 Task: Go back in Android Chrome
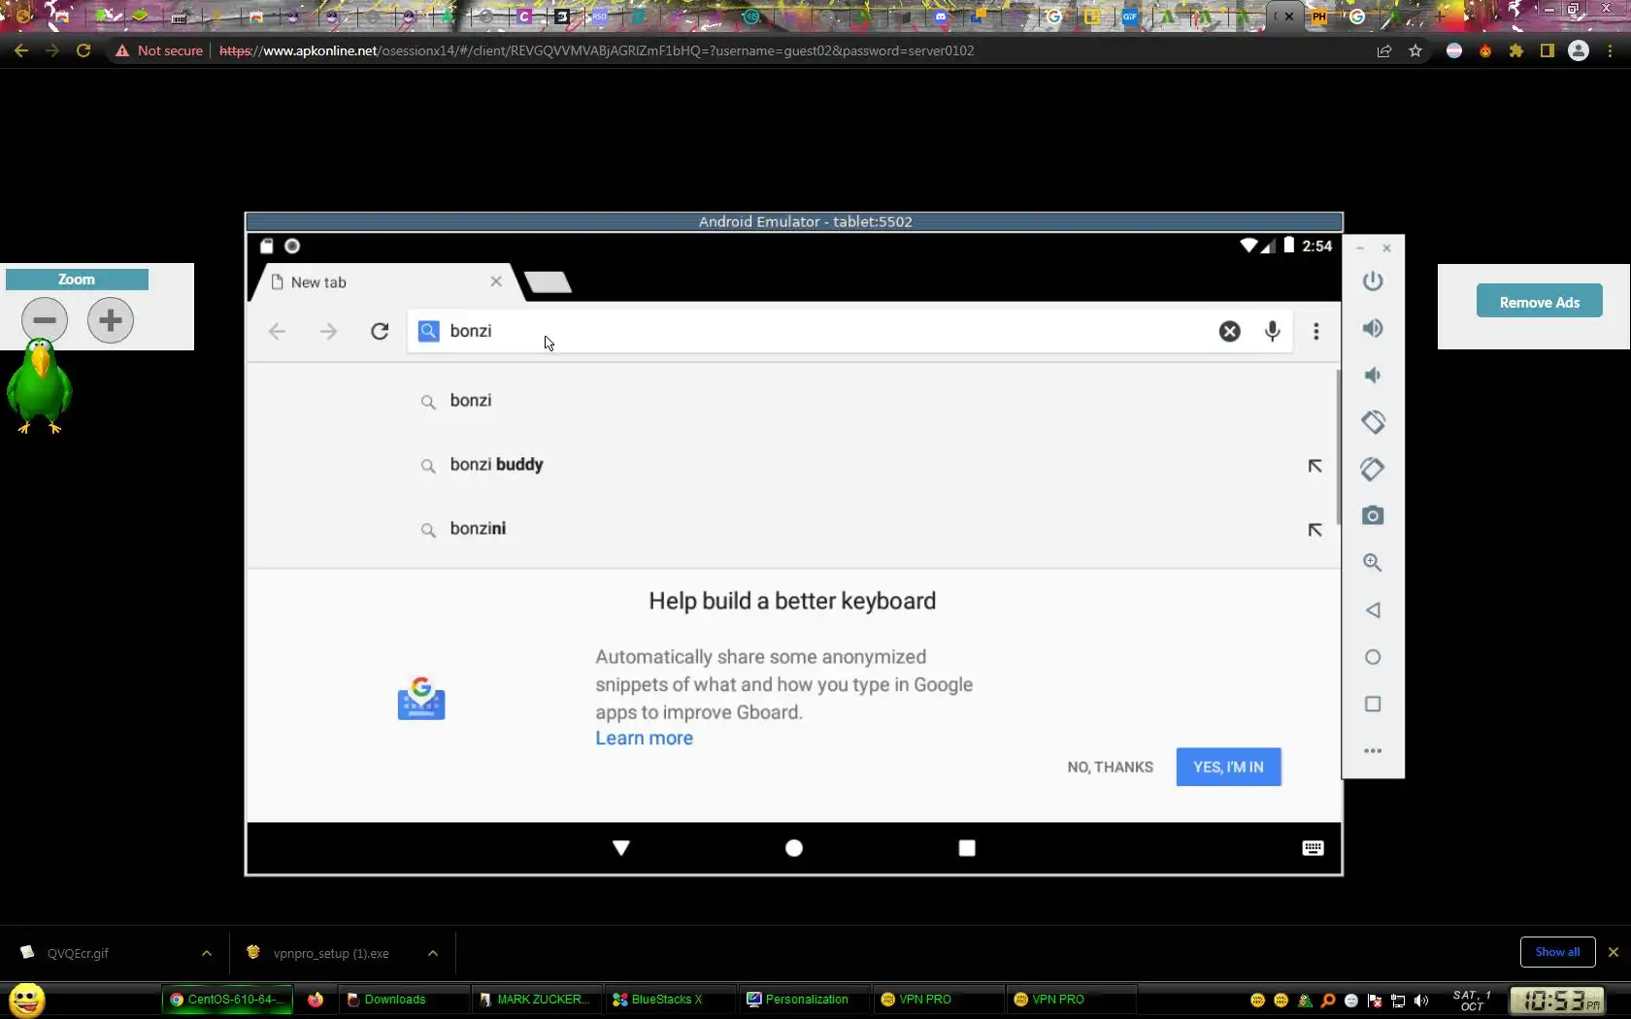click(277, 332)
